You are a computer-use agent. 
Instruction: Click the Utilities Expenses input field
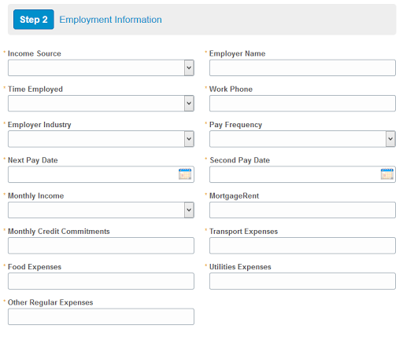pyautogui.click(x=302, y=281)
